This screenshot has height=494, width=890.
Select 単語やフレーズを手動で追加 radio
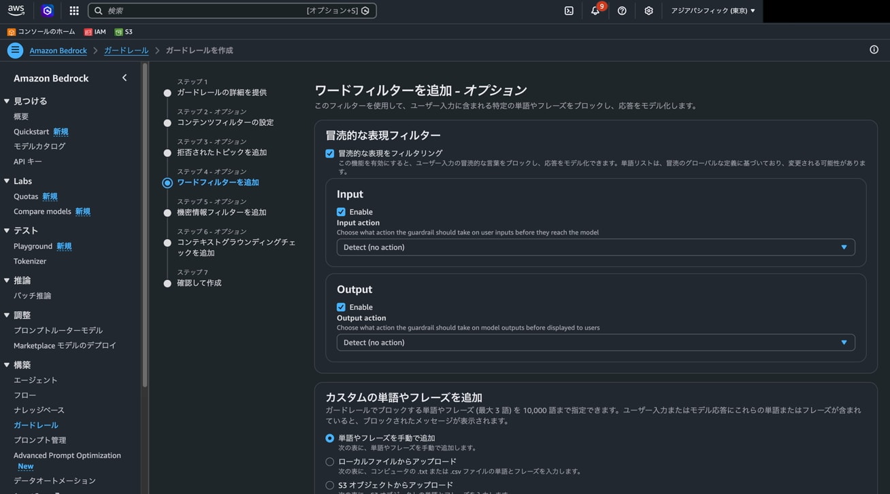tap(330, 438)
